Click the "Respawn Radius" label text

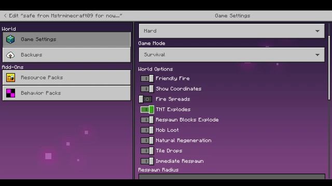(158, 170)
